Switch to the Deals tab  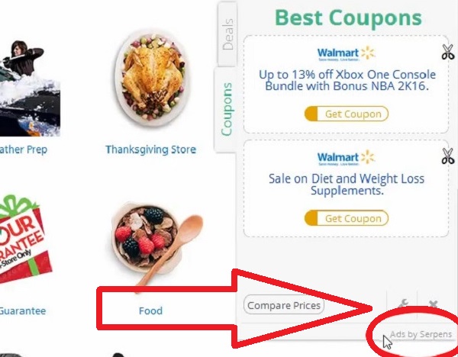tap(227, 34)
